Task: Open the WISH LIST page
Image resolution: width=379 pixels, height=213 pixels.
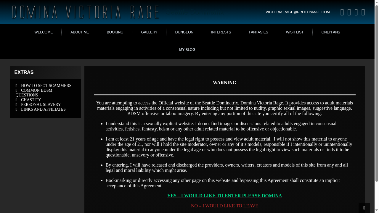Action: point(295,32)
